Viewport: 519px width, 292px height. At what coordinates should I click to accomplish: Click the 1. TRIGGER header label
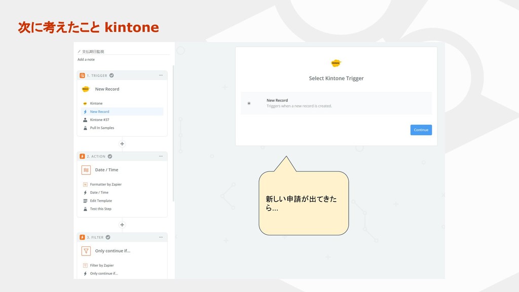(97, 76)
